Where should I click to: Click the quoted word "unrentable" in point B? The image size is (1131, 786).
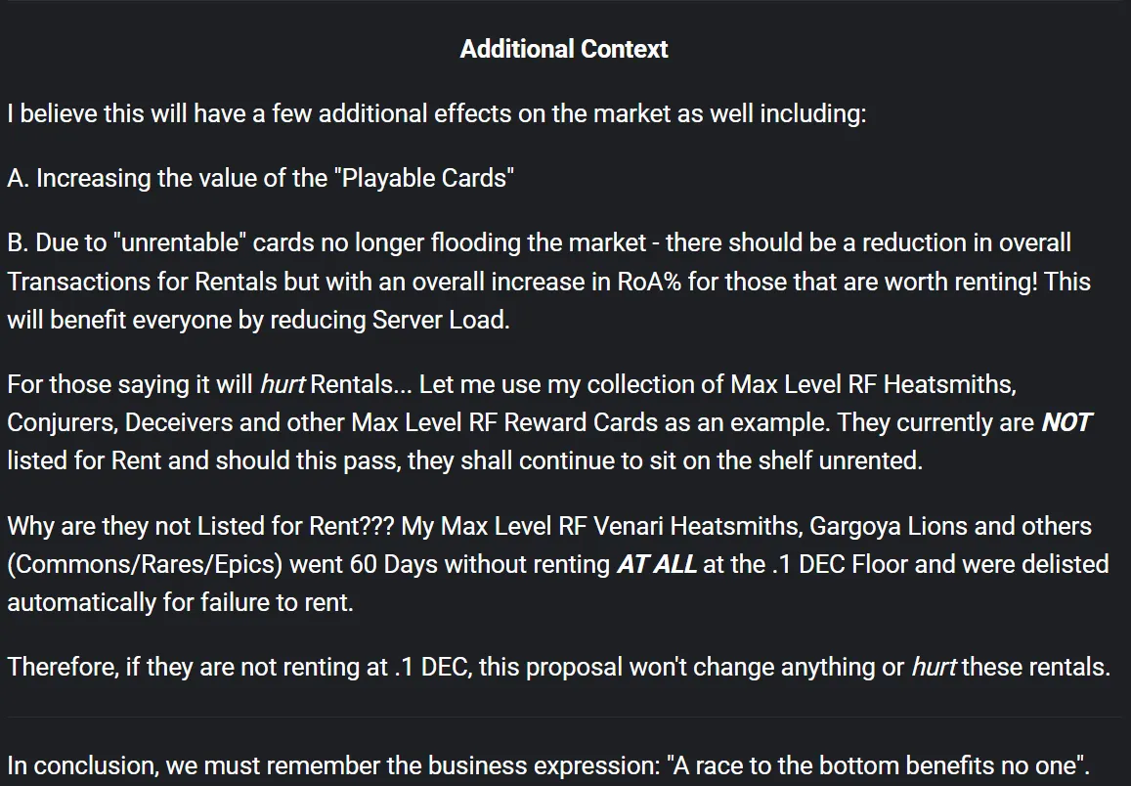[x=180, y=243]
